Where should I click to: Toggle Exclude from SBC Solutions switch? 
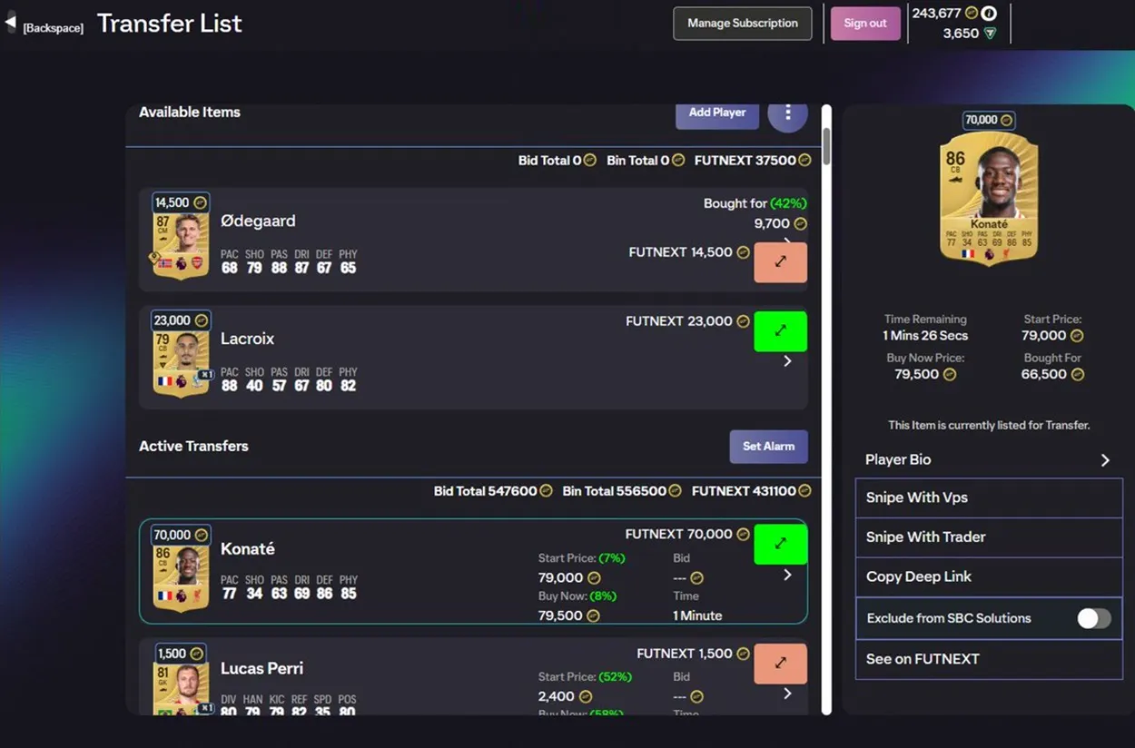[x=1093, y=618]
